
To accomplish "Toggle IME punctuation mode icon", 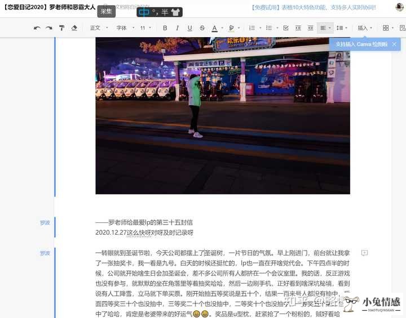I will pos(156,12).
